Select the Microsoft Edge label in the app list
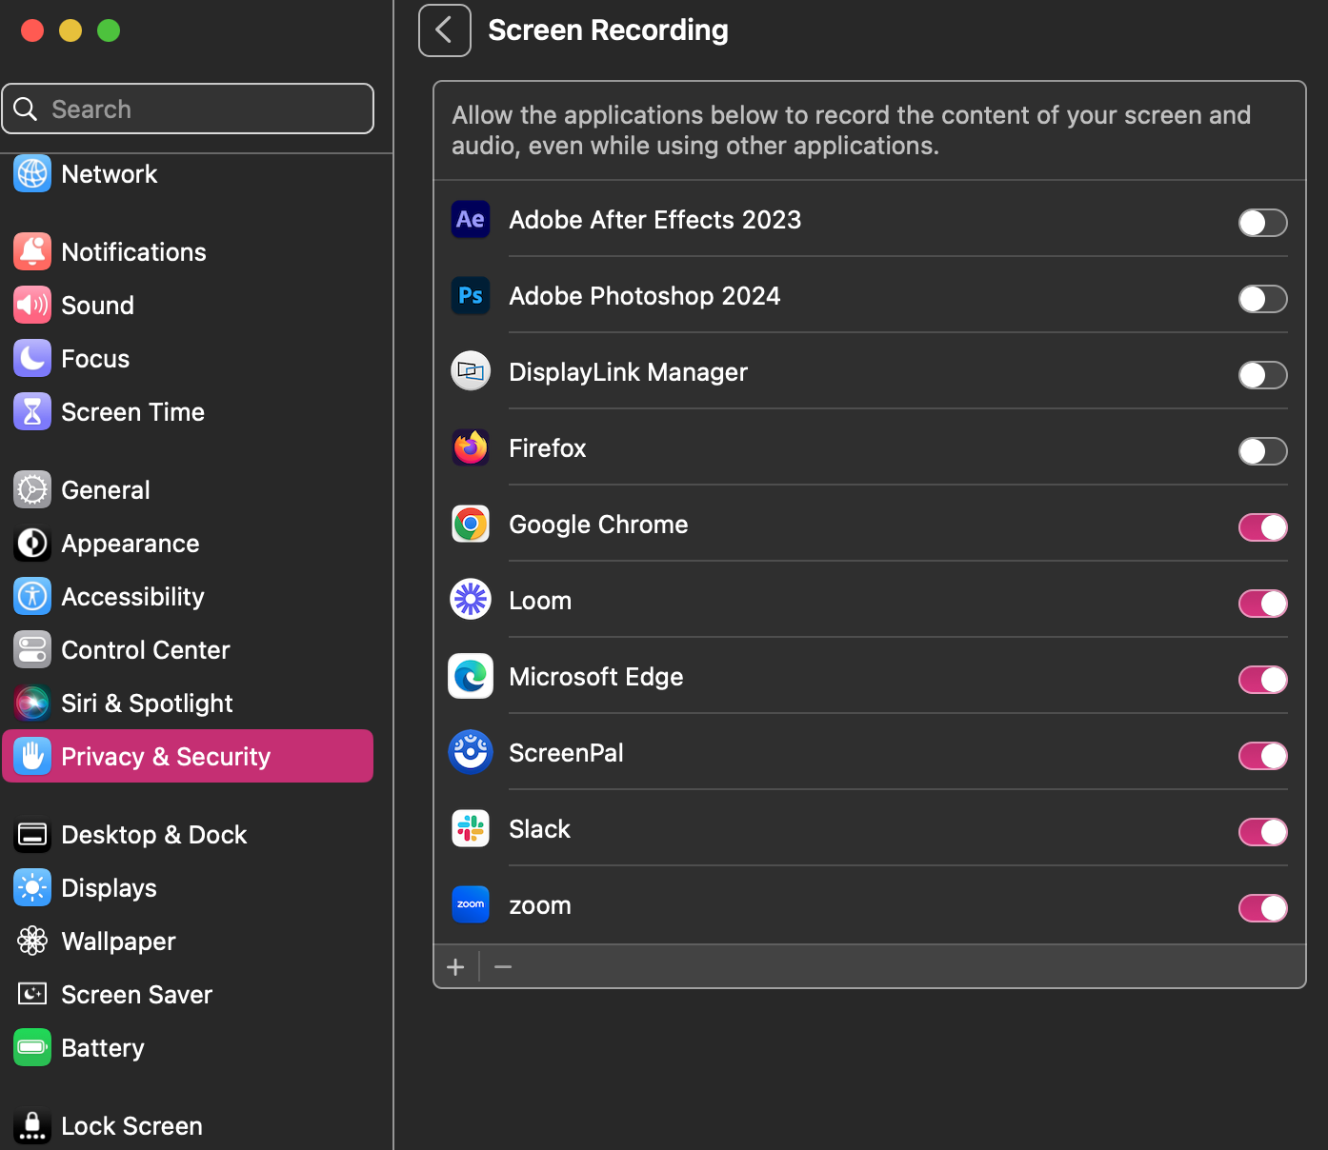The width and height of the screenshot is (1328, 1150). click(596, 677)
